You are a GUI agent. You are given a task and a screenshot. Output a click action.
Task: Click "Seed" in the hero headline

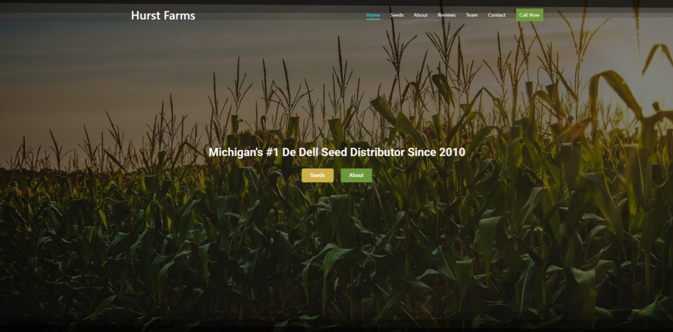[x=335, y=152]
